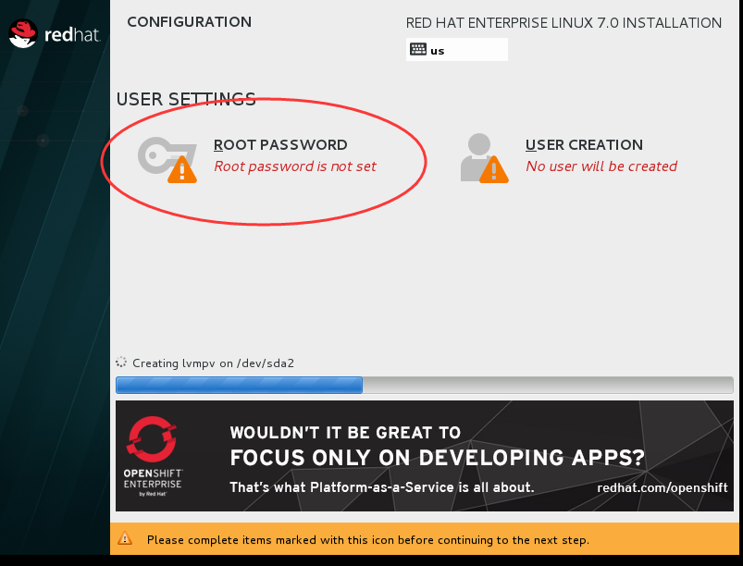
Task: Click the OpenShift Enterprise logo
Action: point(153,456)
